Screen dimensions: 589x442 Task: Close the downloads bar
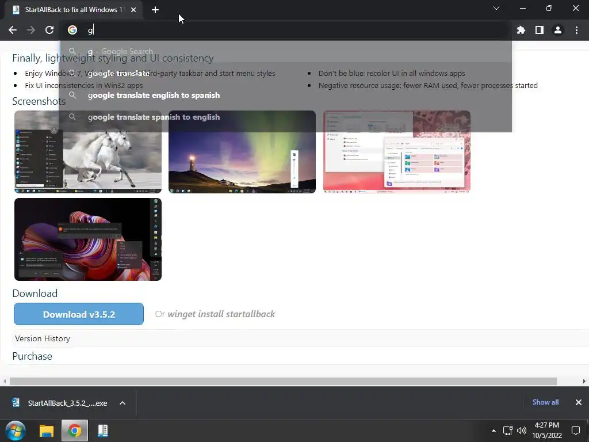tap(579, 402)
